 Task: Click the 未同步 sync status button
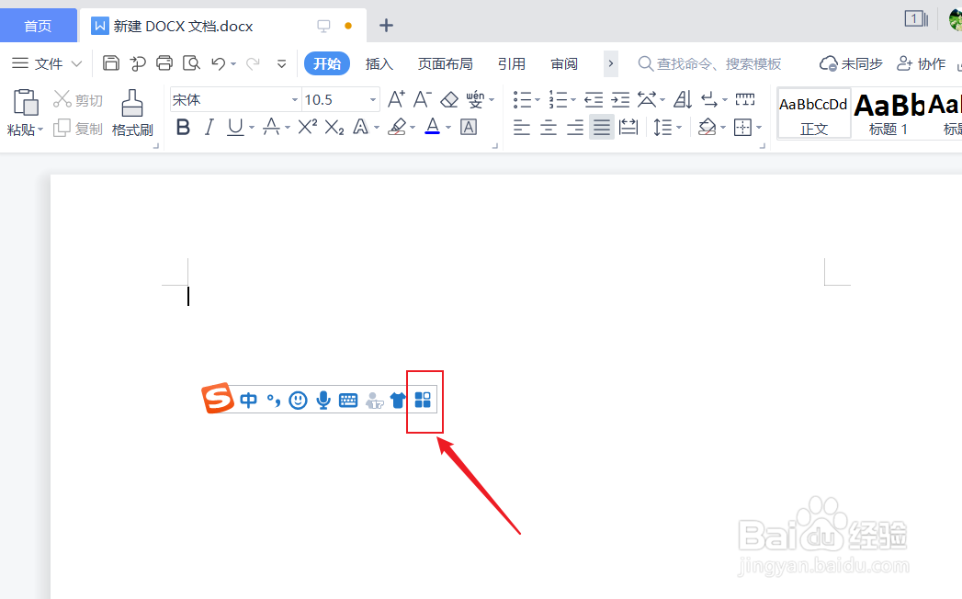[x=850, y=62]
